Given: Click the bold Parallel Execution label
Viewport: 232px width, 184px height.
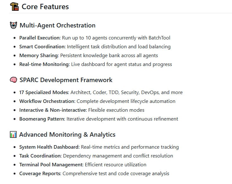Looking at the screenshot, I should (x=40, y=38).
